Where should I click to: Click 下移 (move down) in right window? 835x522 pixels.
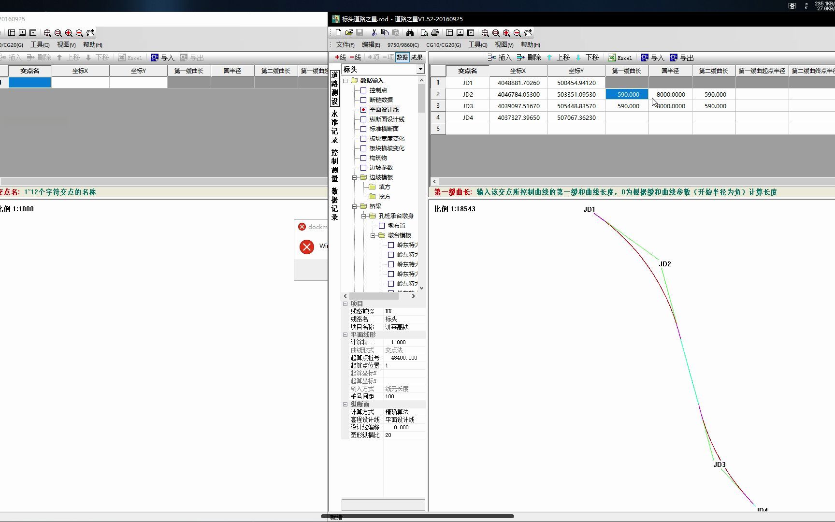point(587,58)
